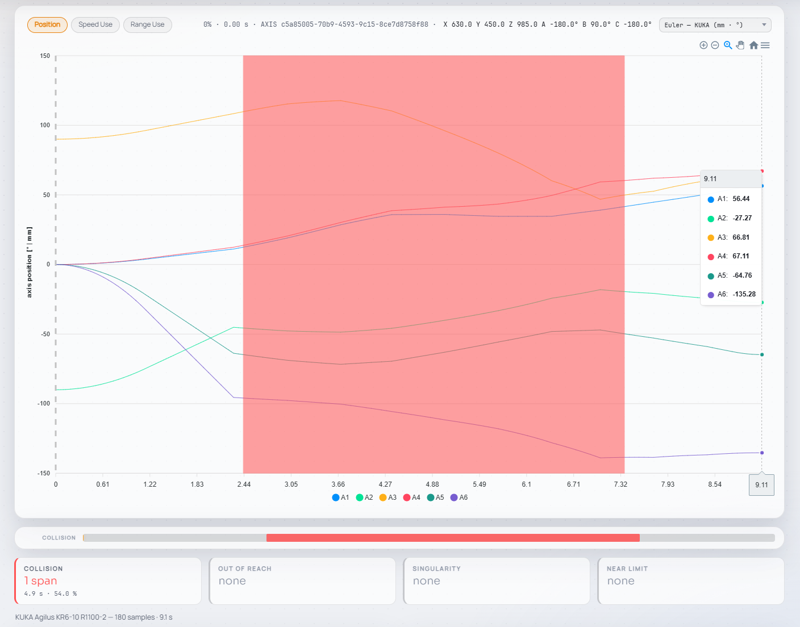Screen dimensions: 800x627
Task: Toggle A2 series in the legend
Action: coord(364,498)
